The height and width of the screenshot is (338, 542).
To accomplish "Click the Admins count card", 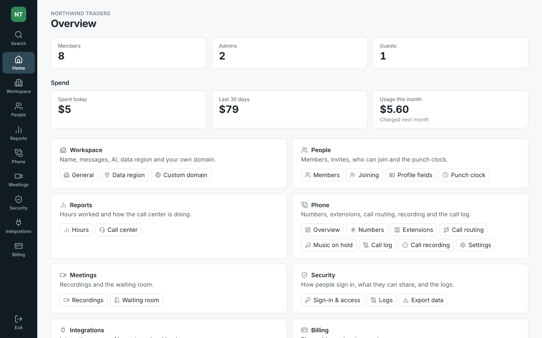I will 290,53.
